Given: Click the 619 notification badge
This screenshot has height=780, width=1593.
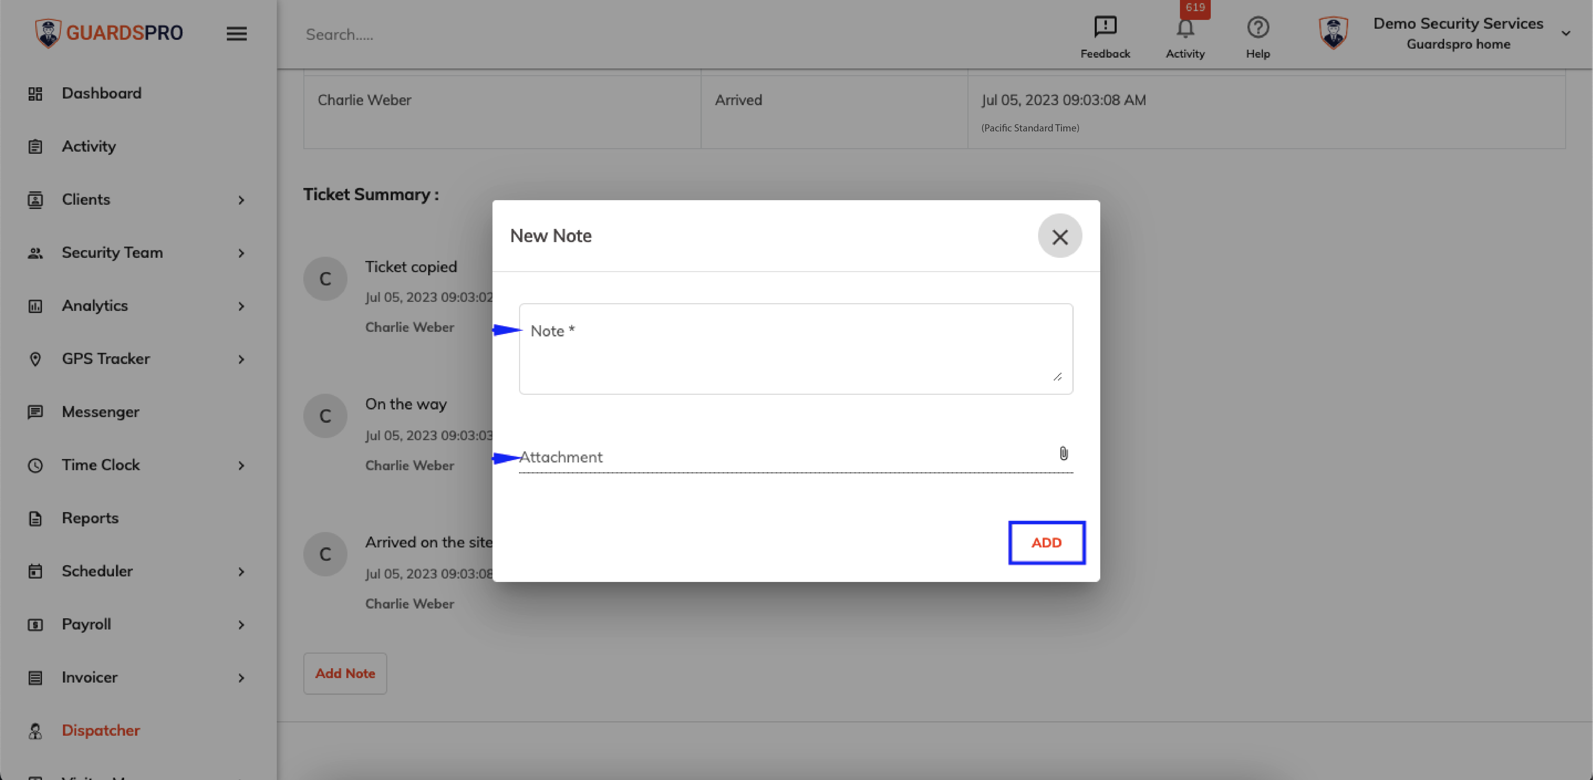Looking at the screenshot, I should tap(1195, 8).
